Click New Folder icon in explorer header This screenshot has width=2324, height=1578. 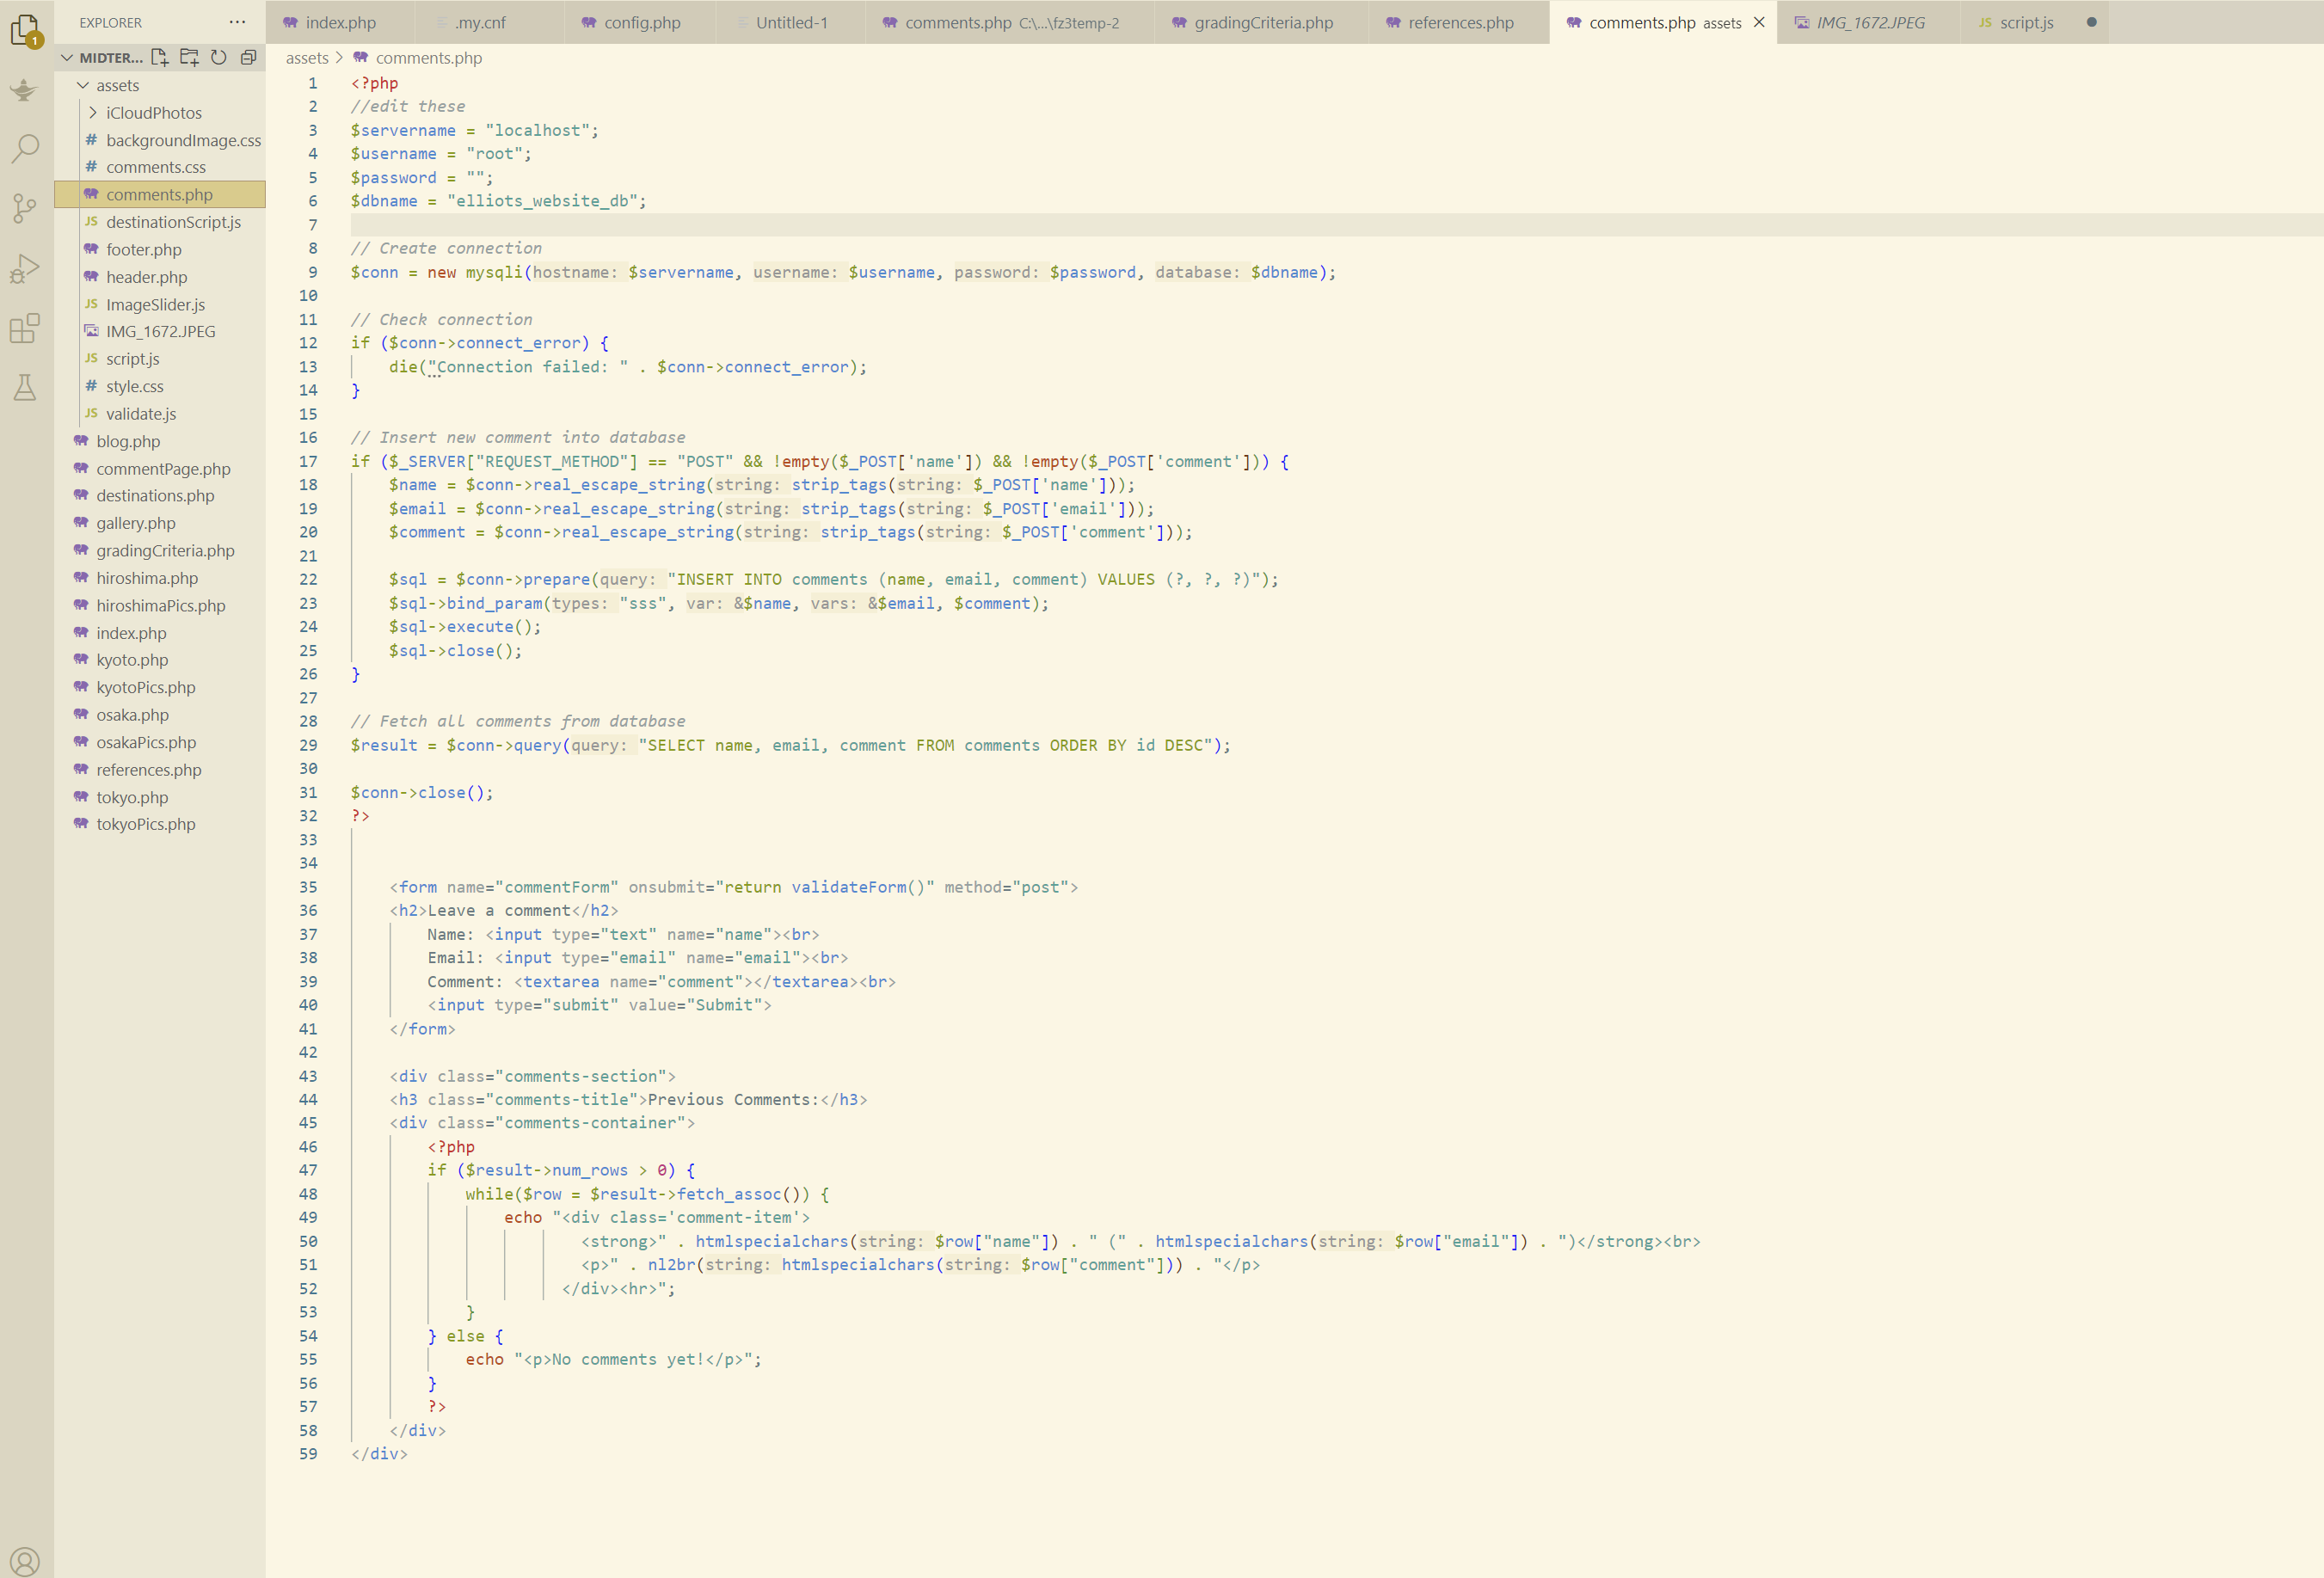tap(189, 58)
